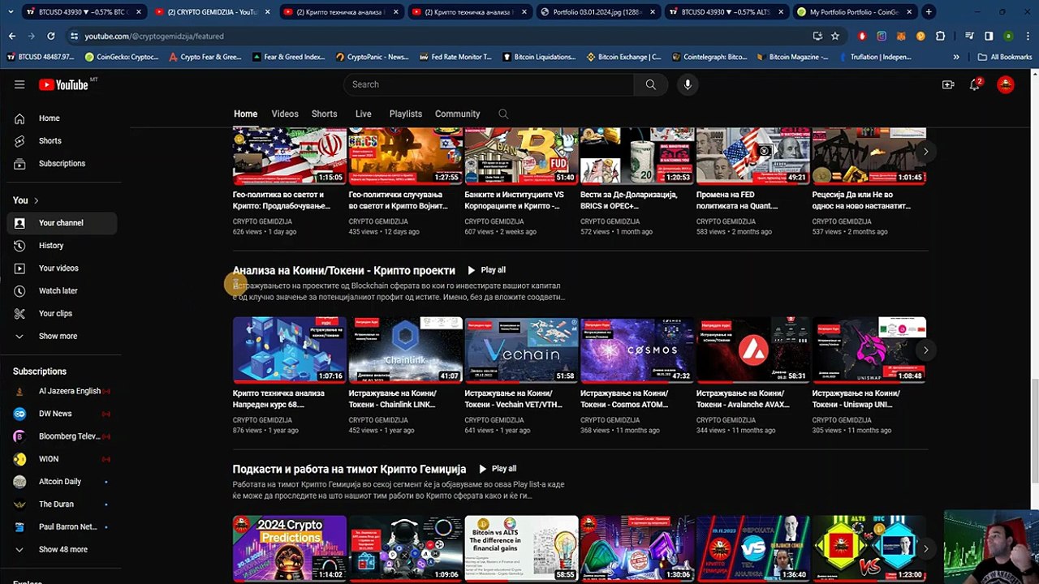This screenshot has width=1039, height=584.
Task: Expand the You section chevron
Action: tap(36, 200)
